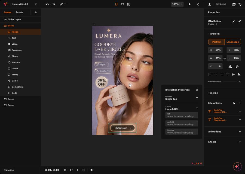Align layer bottom icon

(x=239, y=74)
